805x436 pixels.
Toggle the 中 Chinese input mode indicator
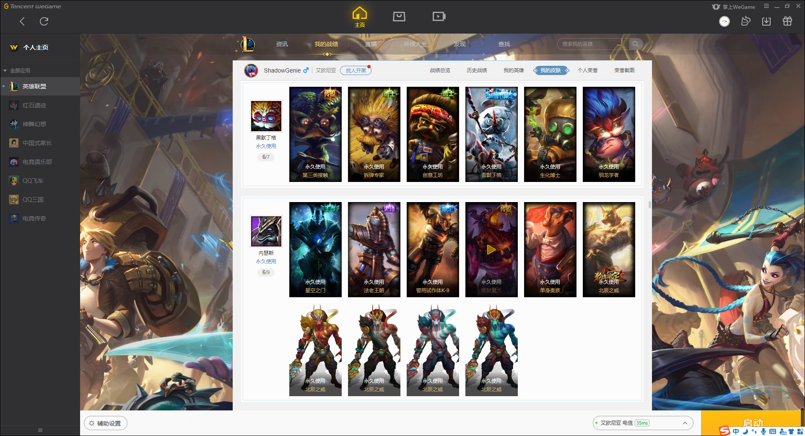pos(736,431)
